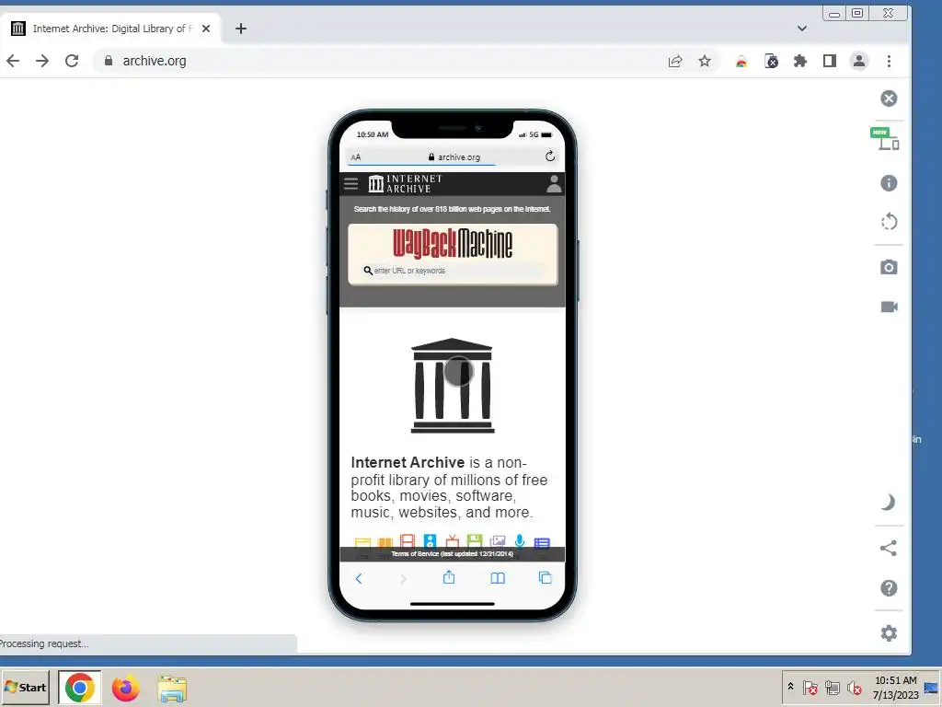Open the Extensions puzzle piece menu
The image size is (942, 707).
coord(800,61)
